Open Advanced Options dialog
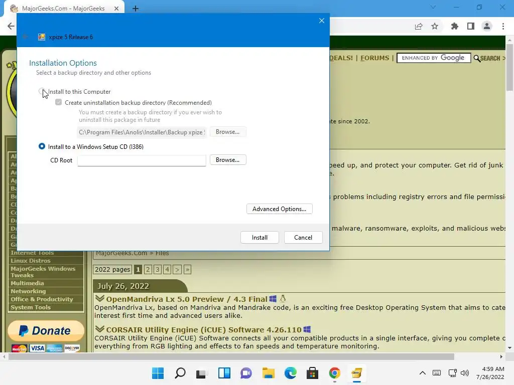 pos(279,209)
